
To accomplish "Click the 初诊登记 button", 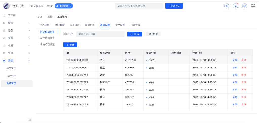I will 174,6.
